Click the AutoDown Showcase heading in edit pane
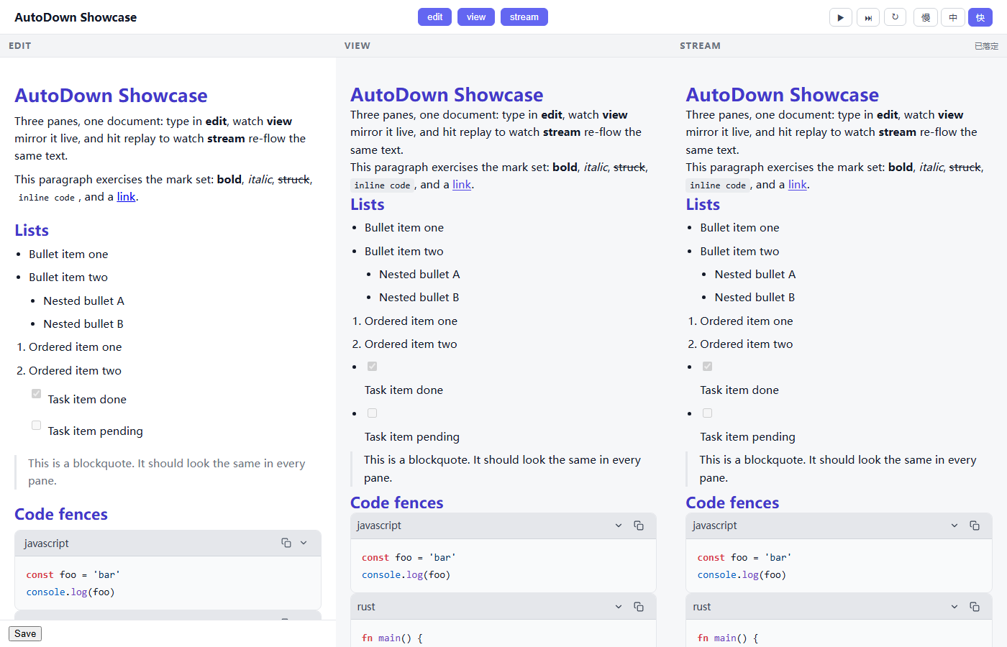Image resolution: width=1007 pixels, height=647 pixels. pos(111,96)
